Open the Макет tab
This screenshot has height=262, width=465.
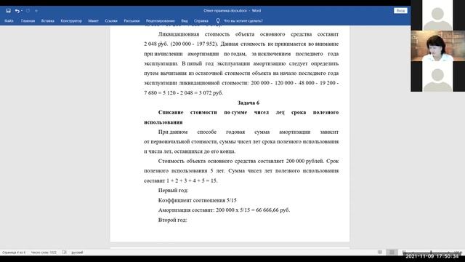pos(94,21)
